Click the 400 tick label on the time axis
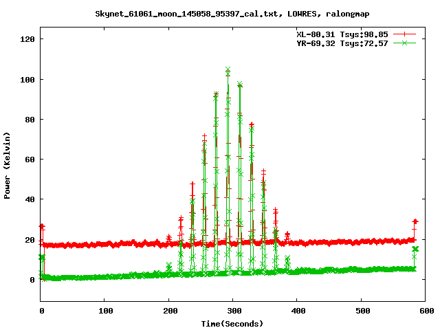This screenshot has height=330, width=440. tap(297, 311)
